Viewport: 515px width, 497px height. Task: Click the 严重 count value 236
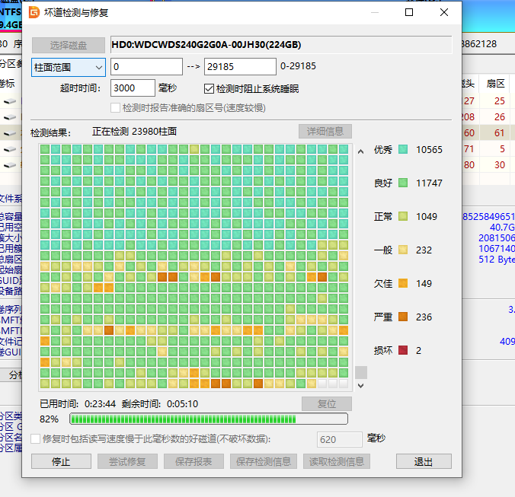click(x=424, y=317)
